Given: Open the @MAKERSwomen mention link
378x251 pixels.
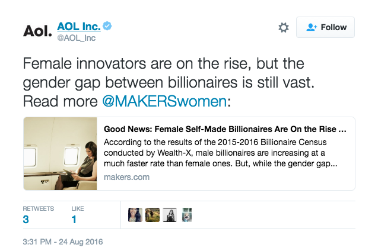Looking at the screenshot, I should click(164, 101).
